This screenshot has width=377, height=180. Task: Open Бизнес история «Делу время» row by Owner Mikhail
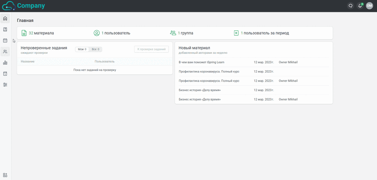pos(254,99)
